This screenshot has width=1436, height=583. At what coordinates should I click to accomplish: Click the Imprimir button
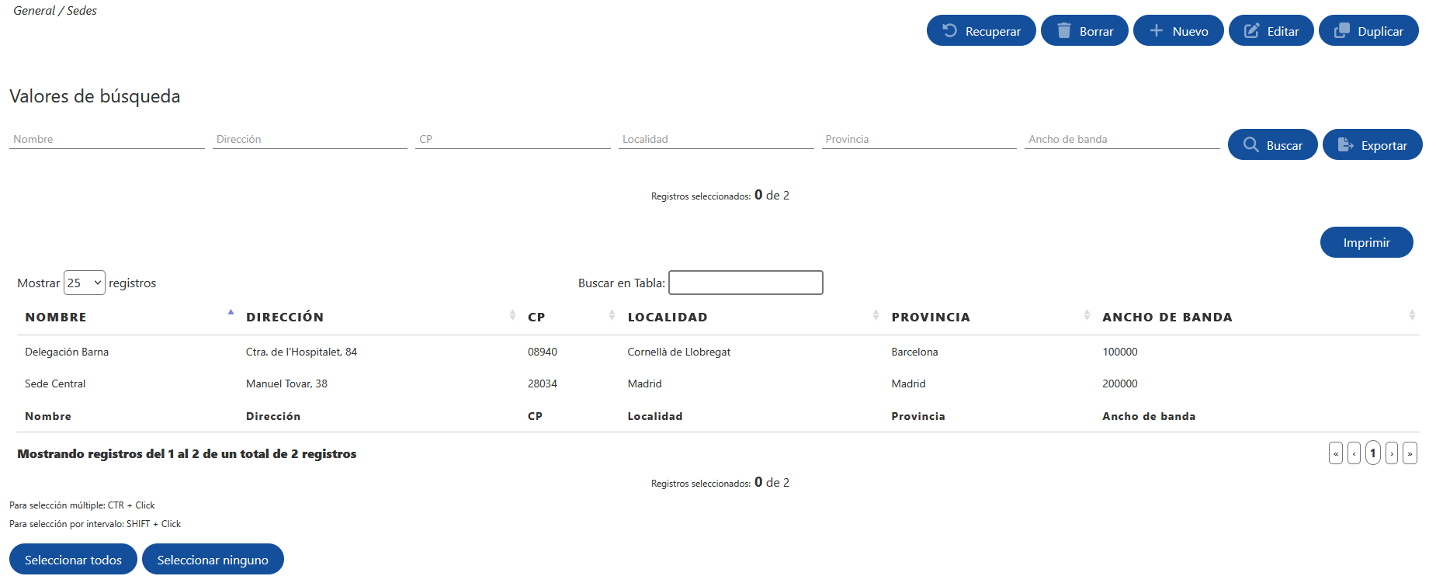coord(1366,242)
